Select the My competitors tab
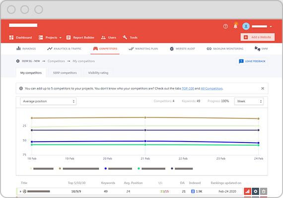 [x=31, y=73]
